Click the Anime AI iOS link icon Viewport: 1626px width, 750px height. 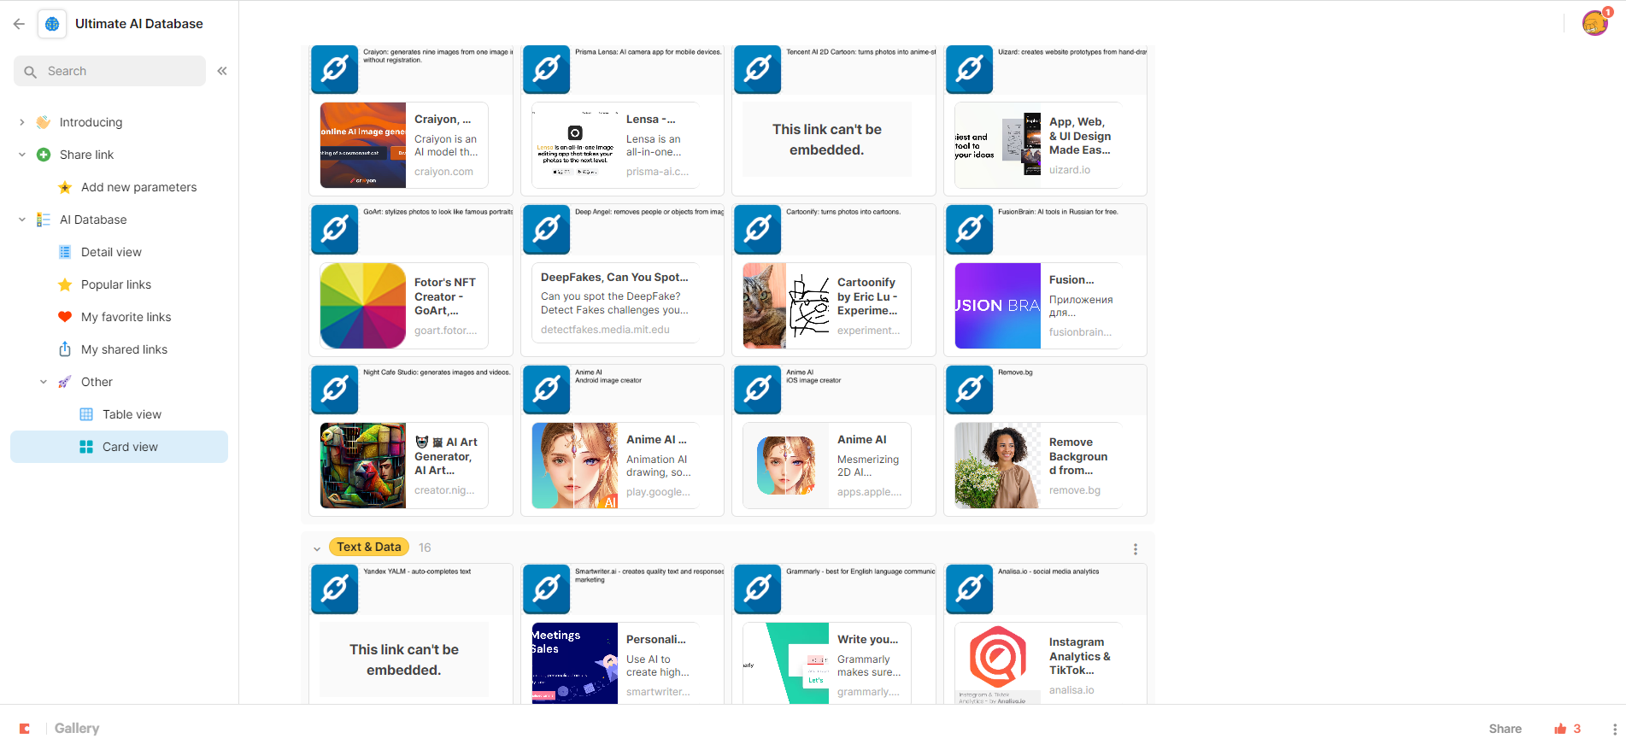coord(758,390)
